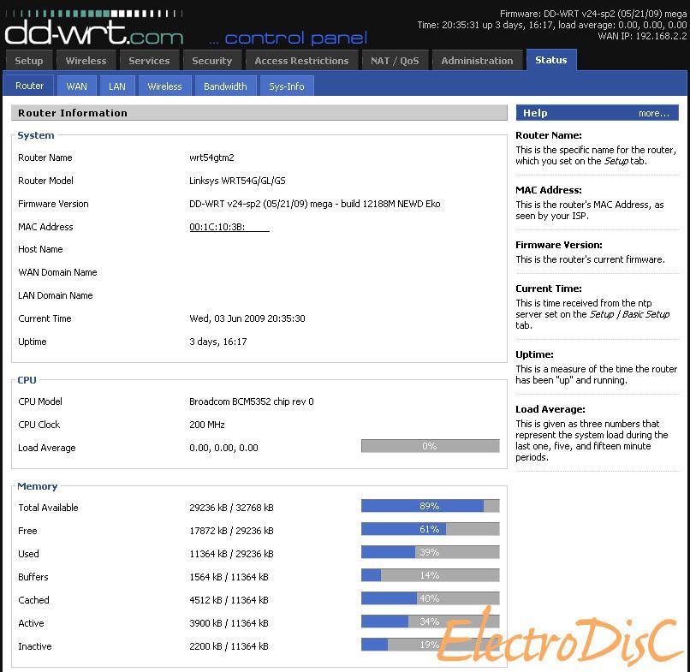View the Bandwidth sub-tab

pos(225,86)
